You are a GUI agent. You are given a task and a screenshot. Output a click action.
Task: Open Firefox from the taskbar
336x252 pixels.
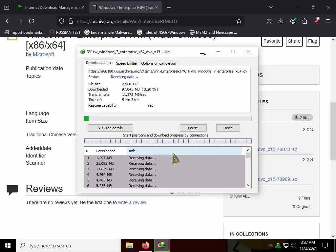tap(145, 245)
